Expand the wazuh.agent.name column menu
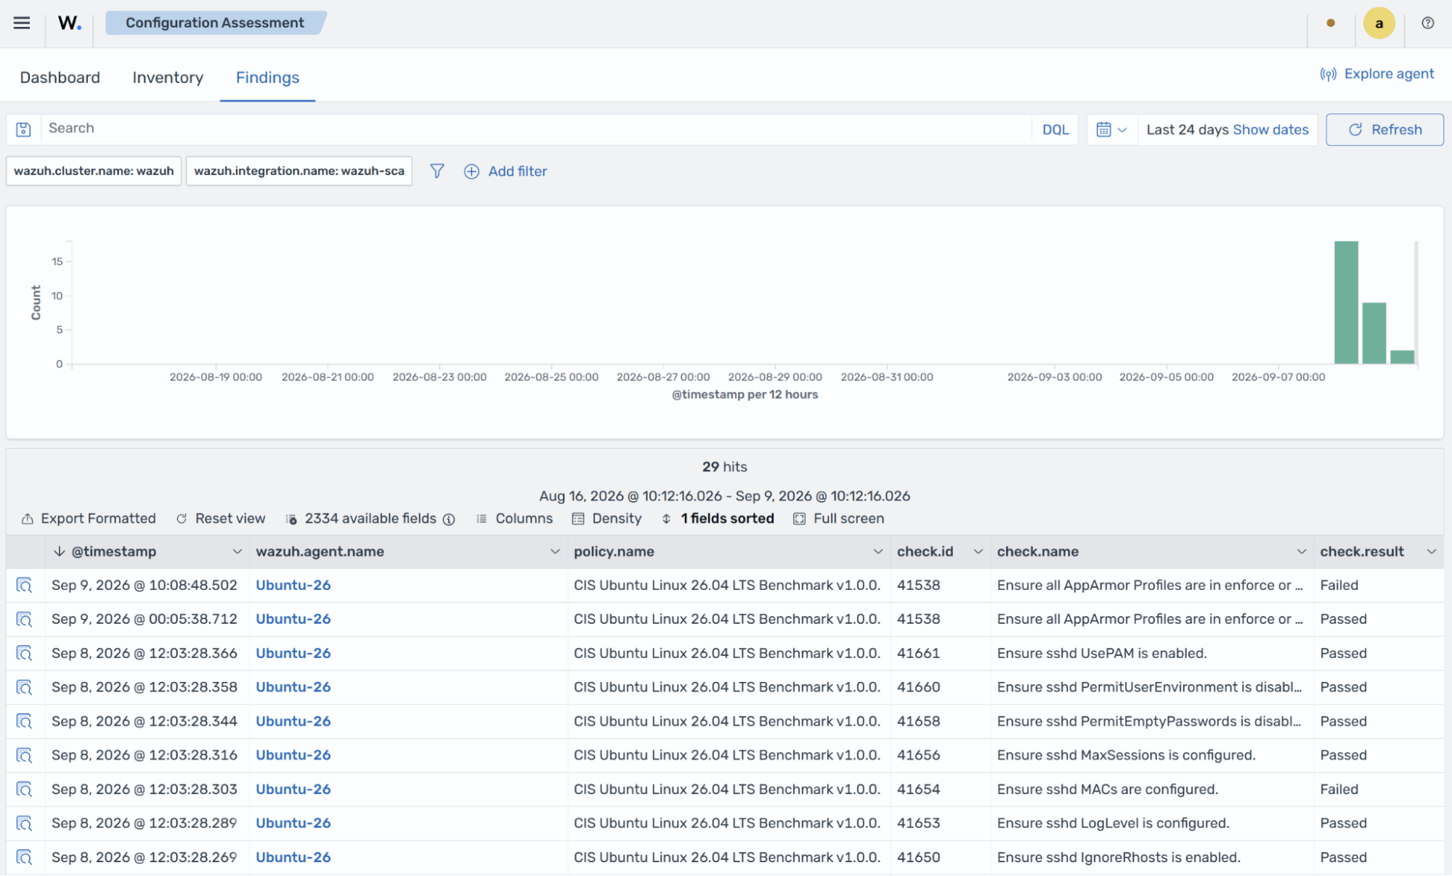The height and width of the screenshot is (876, 1452). point(555,551)
